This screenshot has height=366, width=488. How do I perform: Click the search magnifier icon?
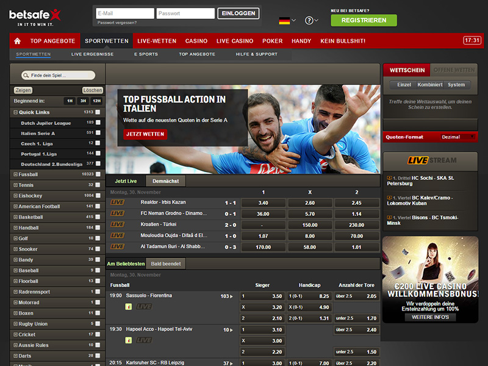coord(26,75)
